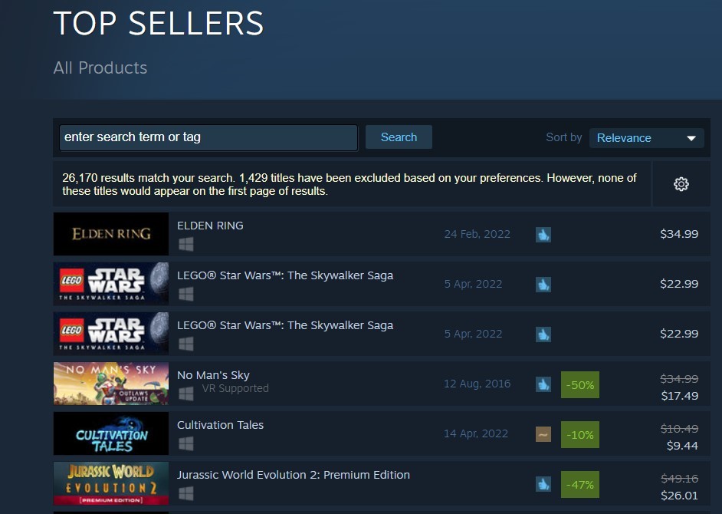This screenshot has width=722, height=514.
Task: Click the $34.99 price for ELDEN RING
Action: (679, 234)
